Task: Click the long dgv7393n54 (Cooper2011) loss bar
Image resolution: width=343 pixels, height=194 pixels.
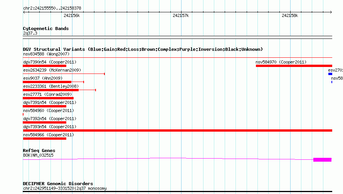Action: click(177, 130)
